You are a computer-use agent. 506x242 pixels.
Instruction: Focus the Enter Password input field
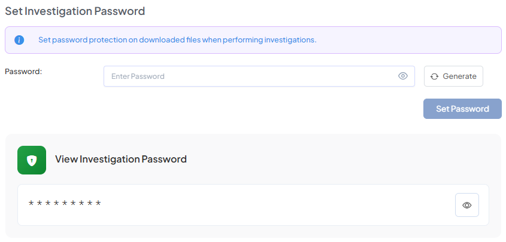pos(252,76)
